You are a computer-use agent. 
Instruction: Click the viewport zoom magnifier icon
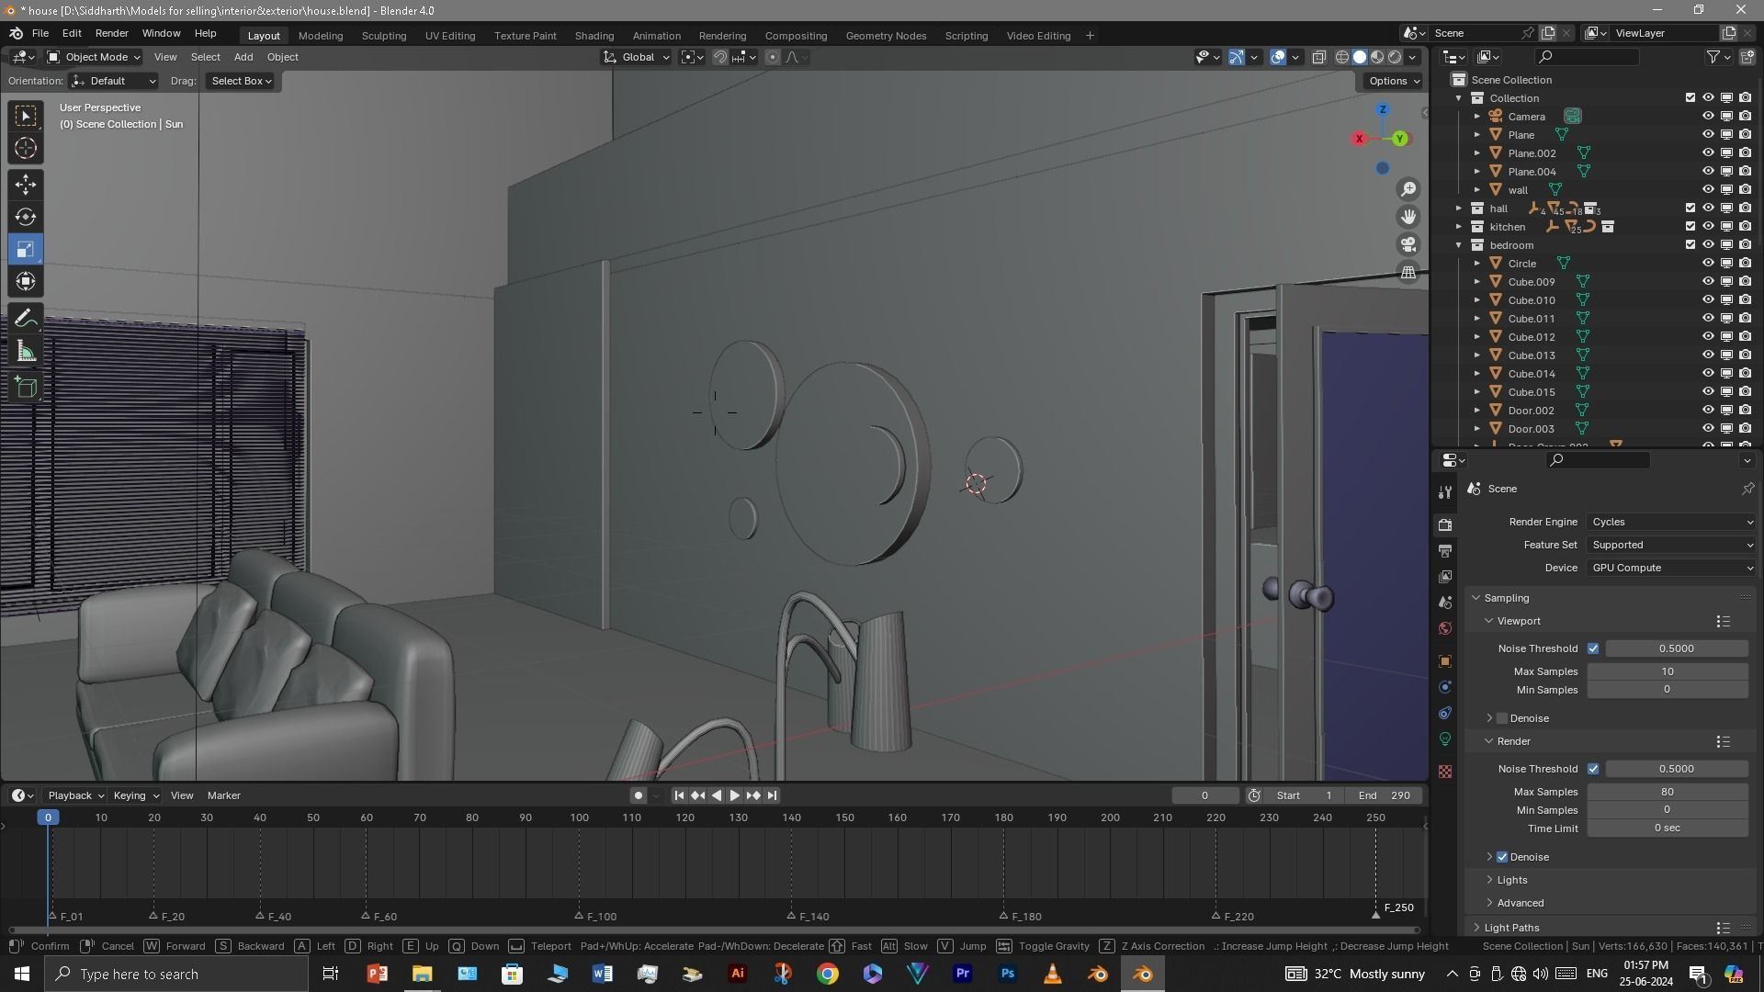pyautogui.click(x=1408, y=189)
